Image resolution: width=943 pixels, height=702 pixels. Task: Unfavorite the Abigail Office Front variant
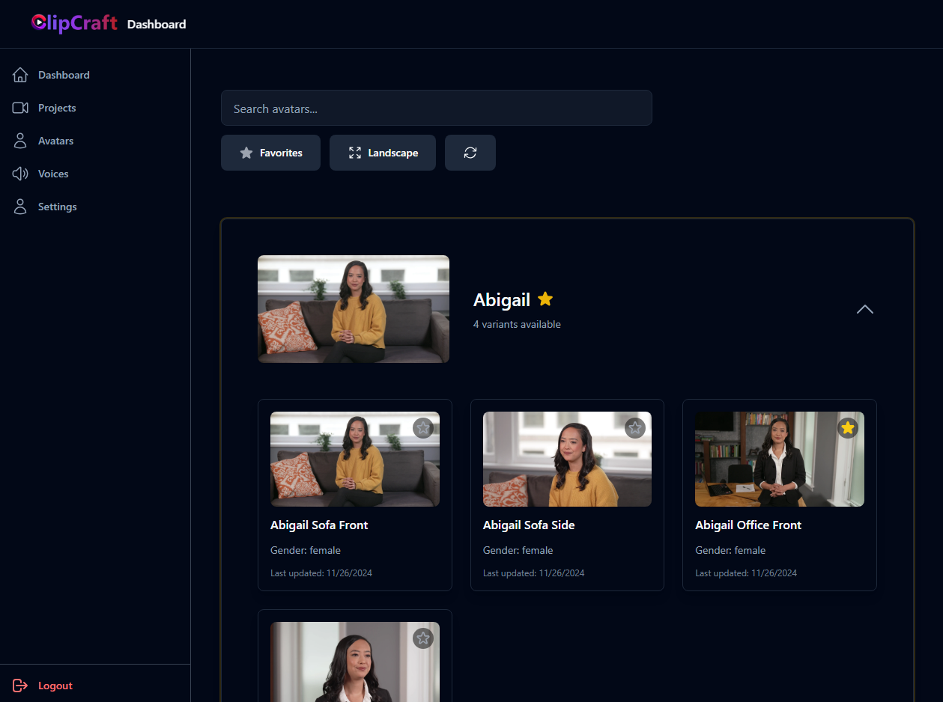pos(848,428)
